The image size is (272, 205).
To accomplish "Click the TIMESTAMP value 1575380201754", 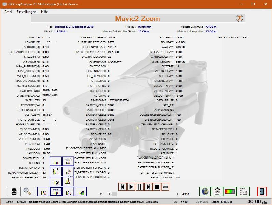I will [x=118, y=100].
